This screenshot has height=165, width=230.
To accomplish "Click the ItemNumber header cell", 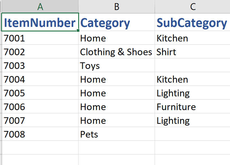I will click(x=40, y=23).
